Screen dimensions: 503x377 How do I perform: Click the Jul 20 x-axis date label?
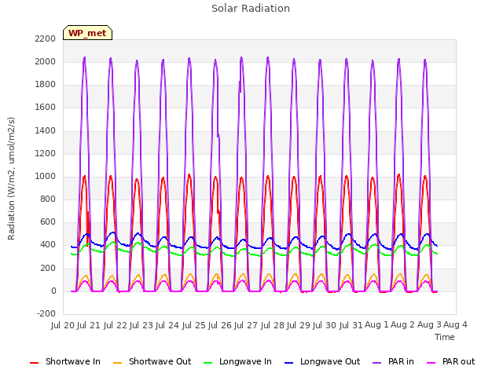coord(63,325)
